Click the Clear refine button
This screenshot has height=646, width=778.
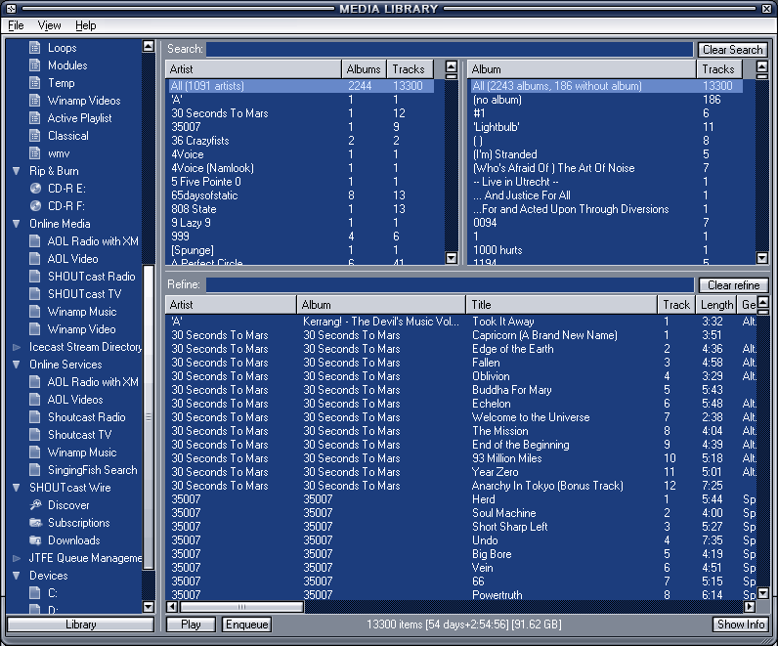(733, 285)
